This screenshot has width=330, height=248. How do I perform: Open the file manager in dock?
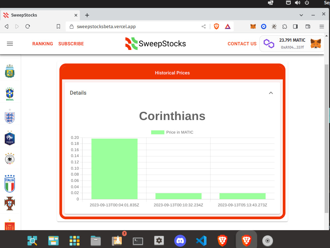(96, 241)
